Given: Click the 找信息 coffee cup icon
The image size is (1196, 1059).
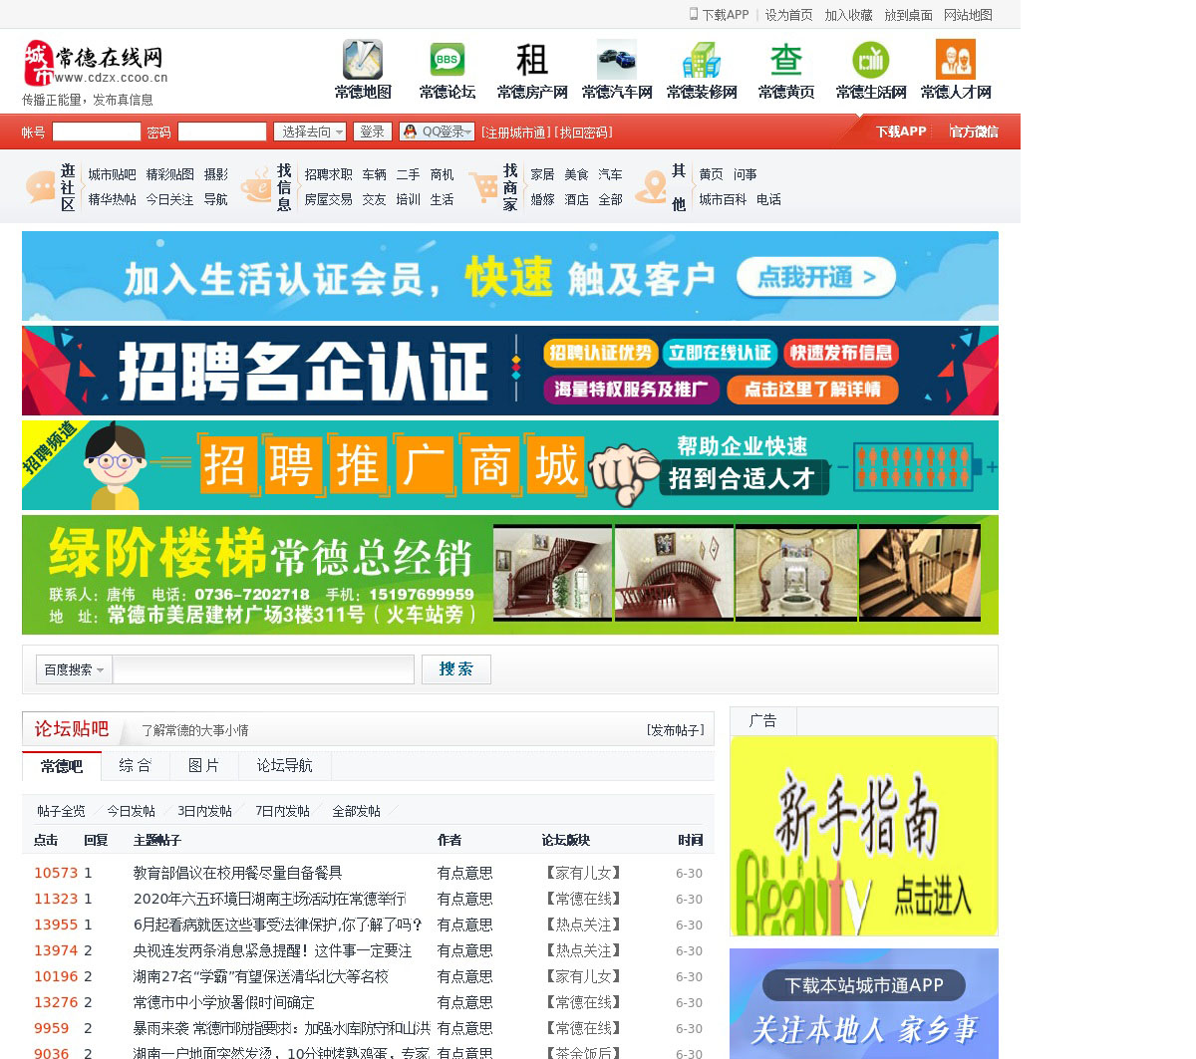Looking at the screenshot, I should [256, 186].
